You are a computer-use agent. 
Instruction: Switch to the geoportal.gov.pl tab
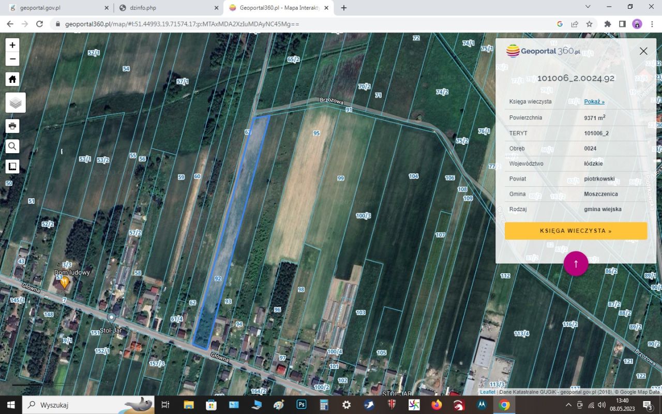[x=57, y=8]
